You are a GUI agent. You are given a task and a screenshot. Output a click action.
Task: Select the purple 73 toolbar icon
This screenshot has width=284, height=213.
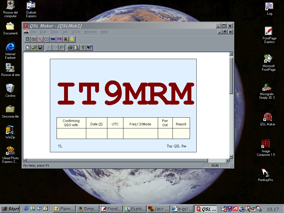[59, 39]
